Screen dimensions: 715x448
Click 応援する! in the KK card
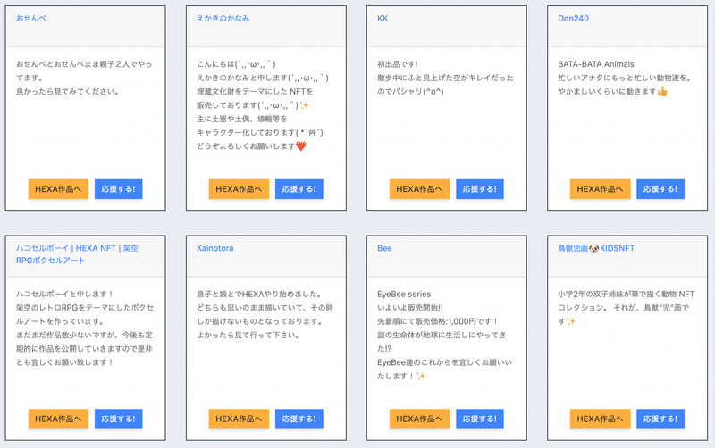pyautogui.click(x=480, y=189)
